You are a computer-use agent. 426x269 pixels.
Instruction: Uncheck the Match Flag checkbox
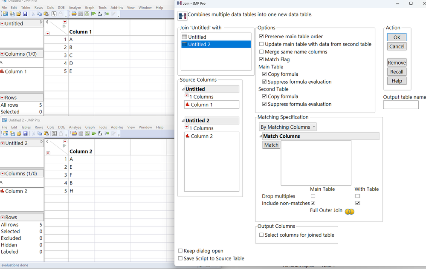point(261,59)
